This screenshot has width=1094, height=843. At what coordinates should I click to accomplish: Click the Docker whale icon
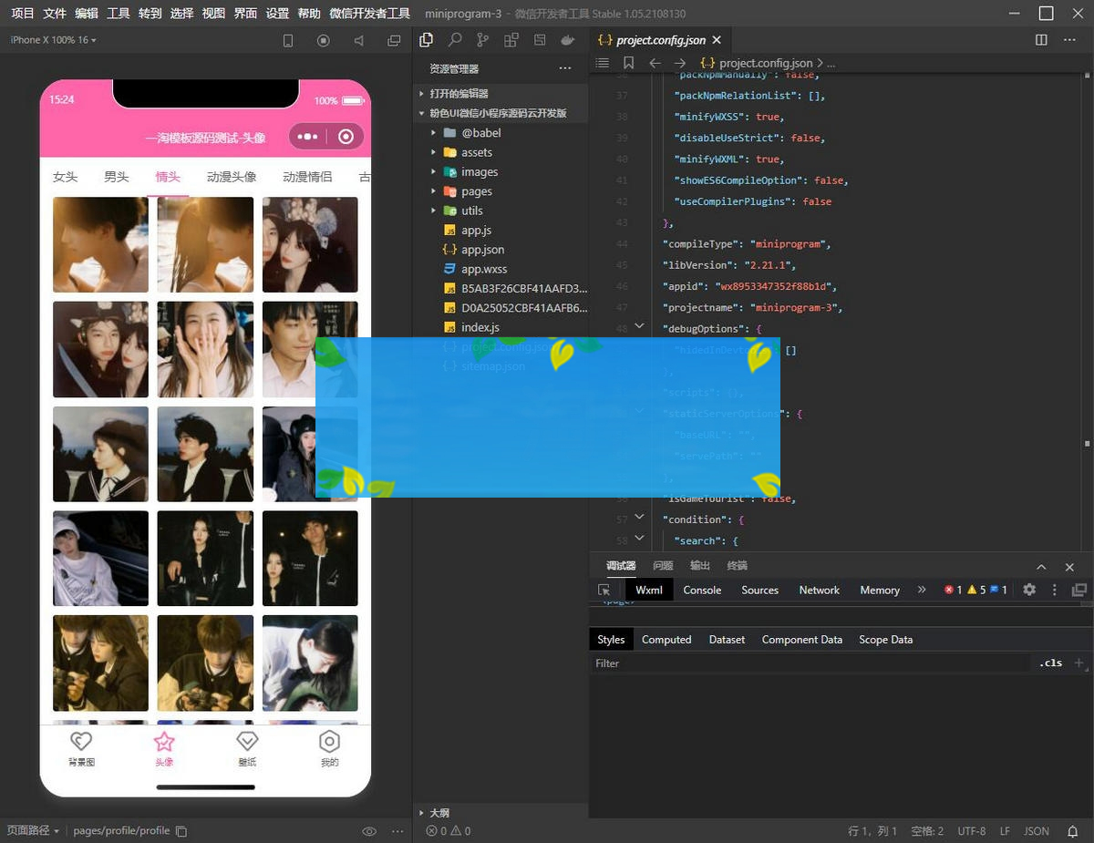point(568,40)
